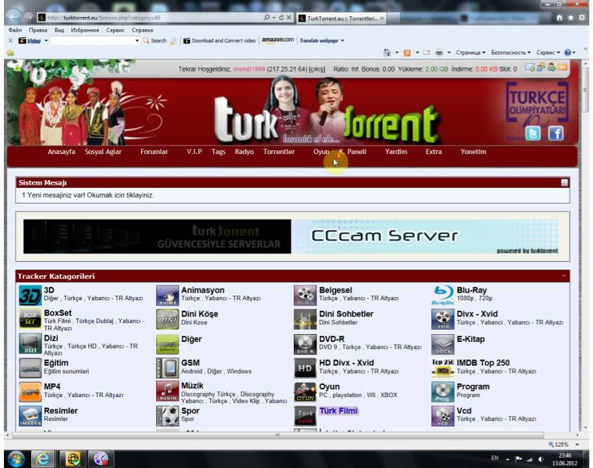Click the Windows Start button
The height and width of the screenshot is (468, 593).
[16, 459]
